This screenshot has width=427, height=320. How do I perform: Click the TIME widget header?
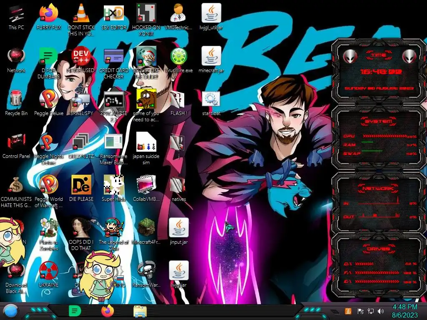379,55
